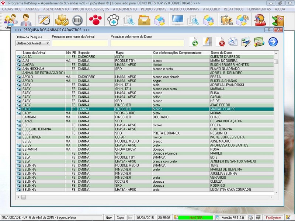Click the calendar icon in search toolbar
Viewport: 295px width, 221px height.
click(x=260, y=42)
